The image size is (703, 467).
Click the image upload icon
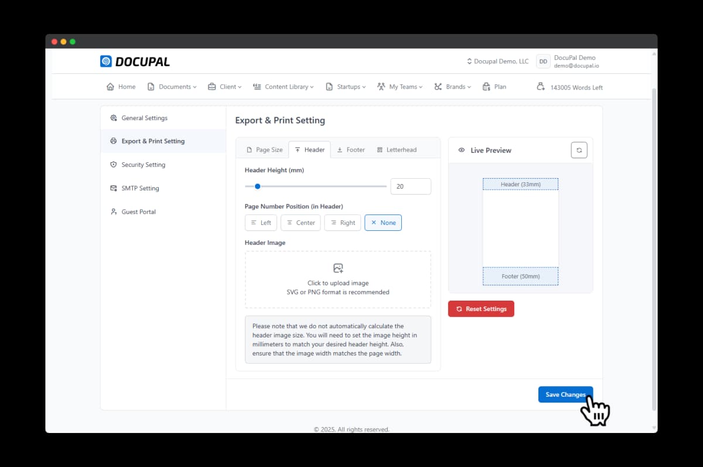coord(338,268)
